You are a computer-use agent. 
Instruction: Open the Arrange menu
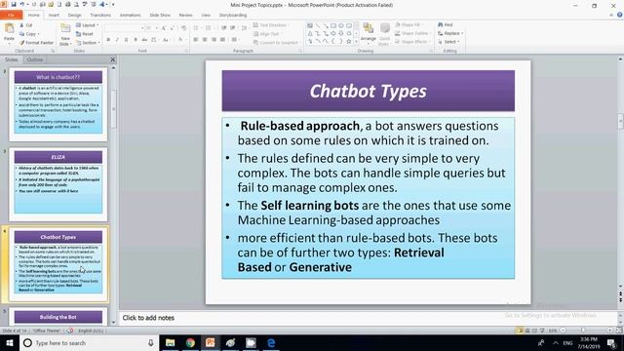(369, 32)
